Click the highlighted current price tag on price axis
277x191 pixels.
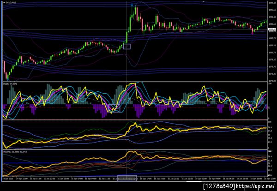[x=272, y=30]
